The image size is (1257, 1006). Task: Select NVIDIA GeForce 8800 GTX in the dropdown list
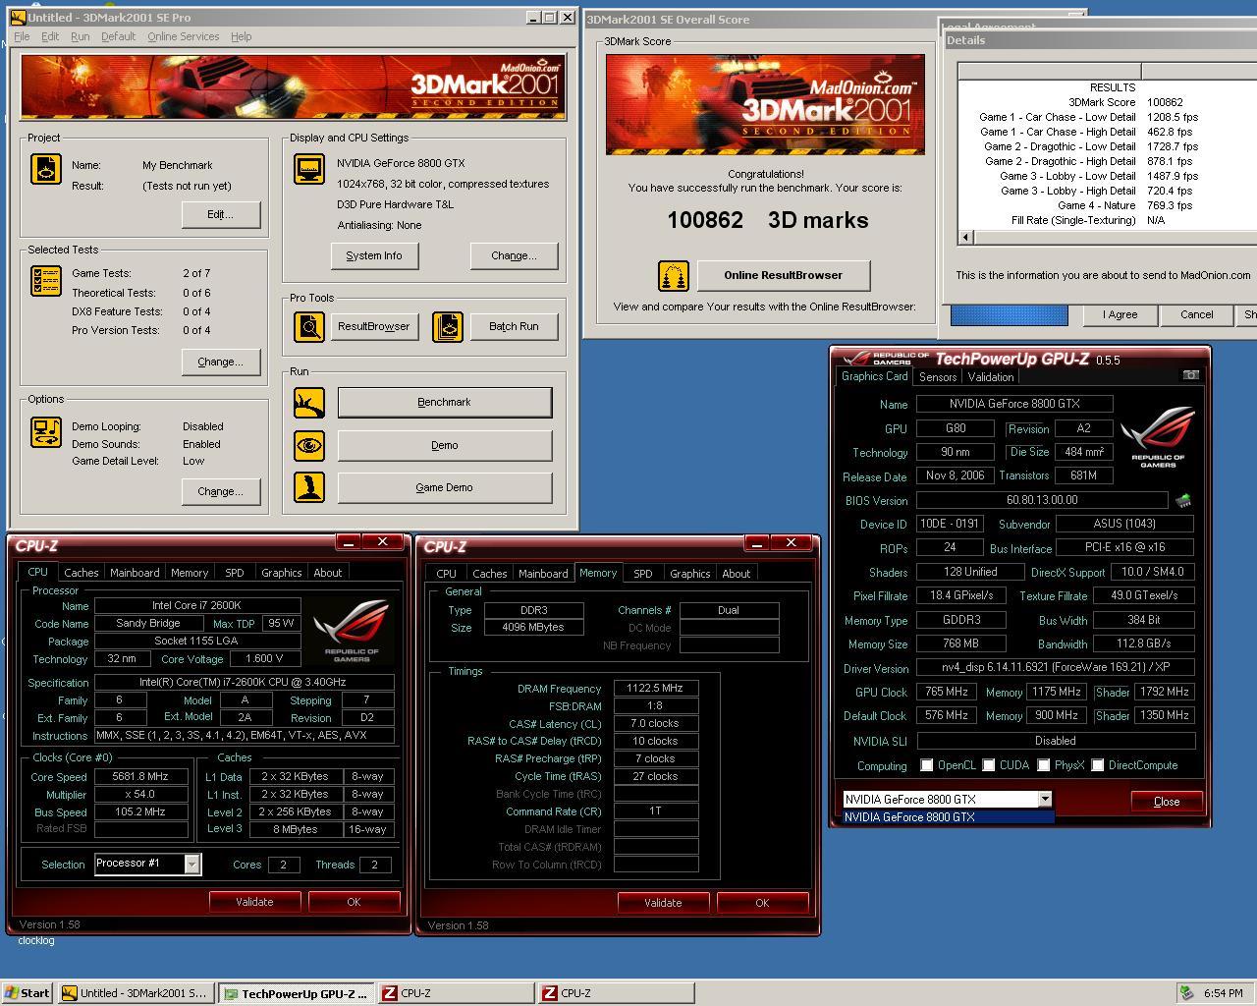[948, 817]
